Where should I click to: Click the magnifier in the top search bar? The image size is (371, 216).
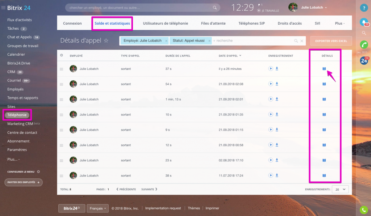coord(214,8)
